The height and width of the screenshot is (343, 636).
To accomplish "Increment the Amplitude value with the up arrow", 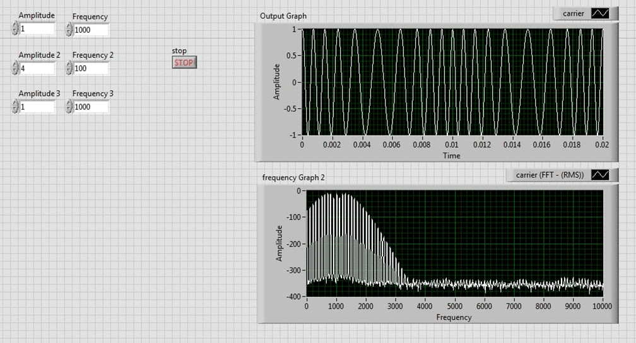I will tap(15, 26).
